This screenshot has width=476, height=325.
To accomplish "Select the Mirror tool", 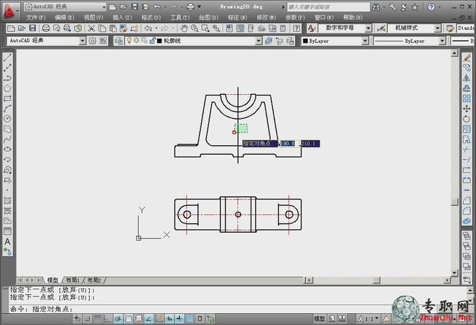I will 467,78.
